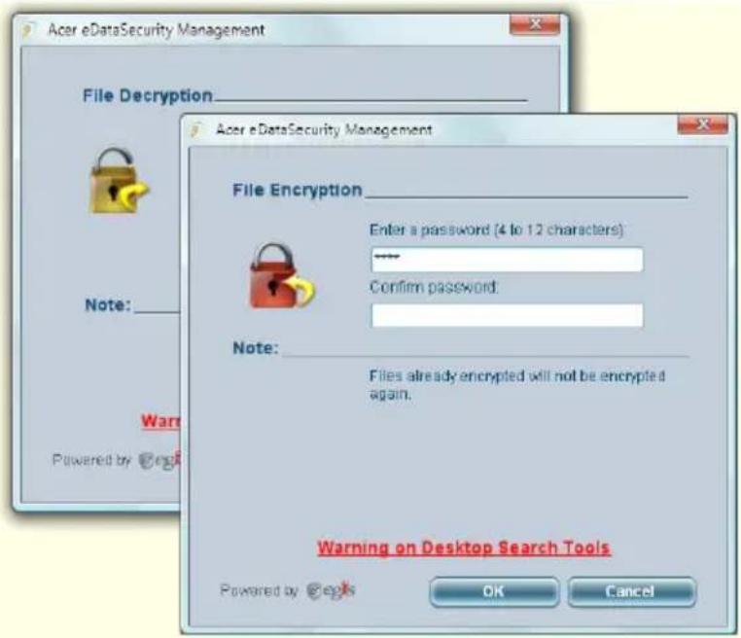Screen dimensions: 741x638
Task: Close the File Encryption window
Action: pyautogui.click(x=703, y=124)
